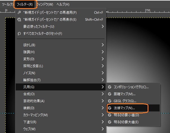Select 法線マップ(N)... from the submenu

click(x=124, y=108)
